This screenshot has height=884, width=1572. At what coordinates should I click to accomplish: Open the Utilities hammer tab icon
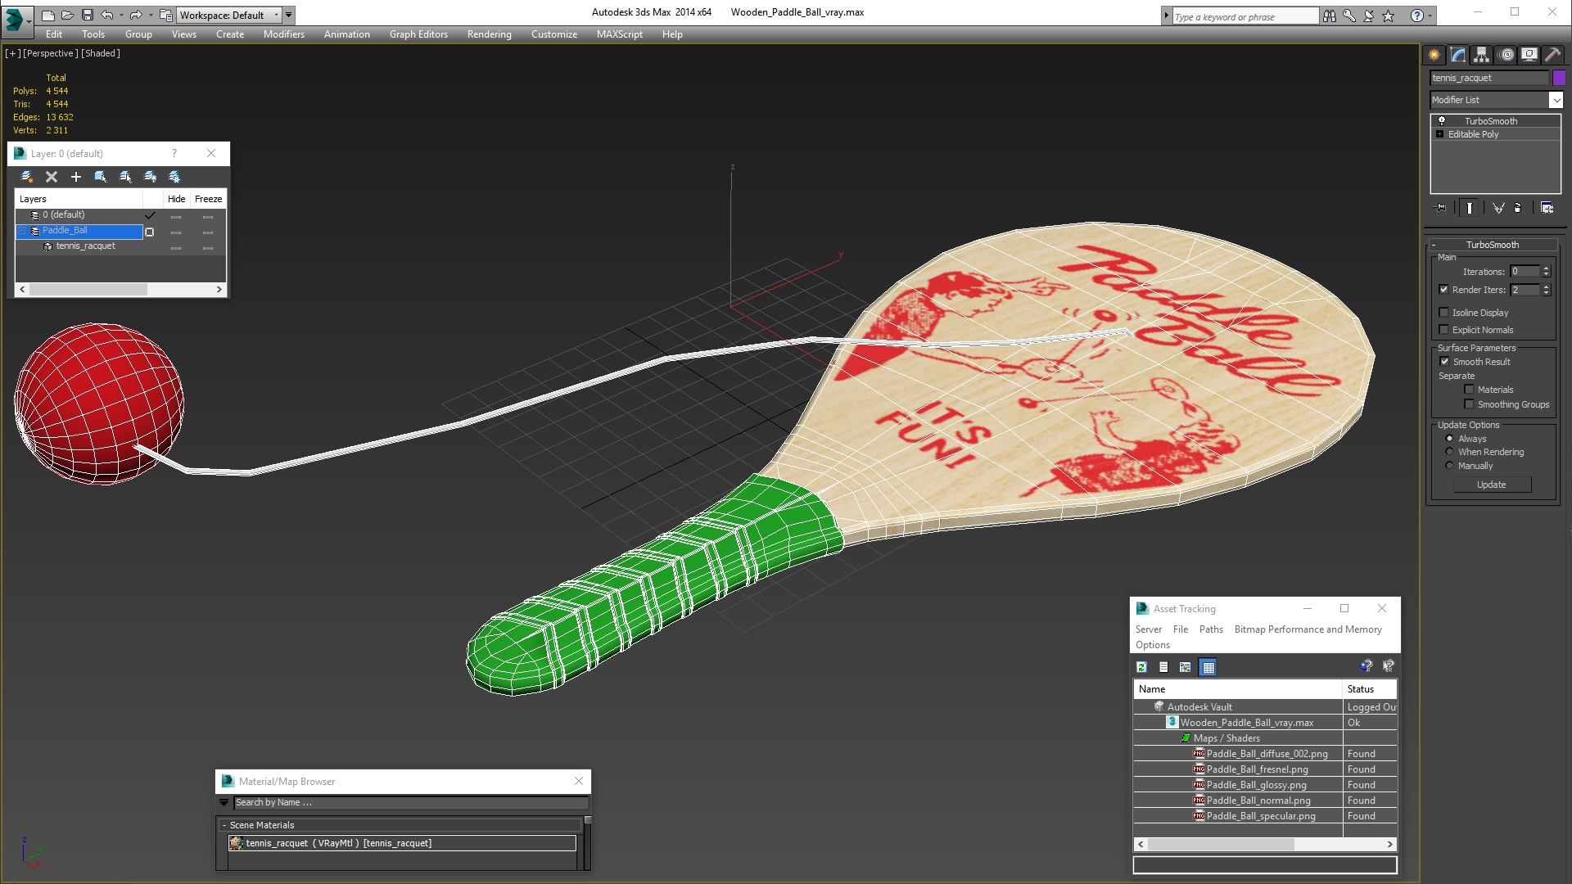(1553, 55)
